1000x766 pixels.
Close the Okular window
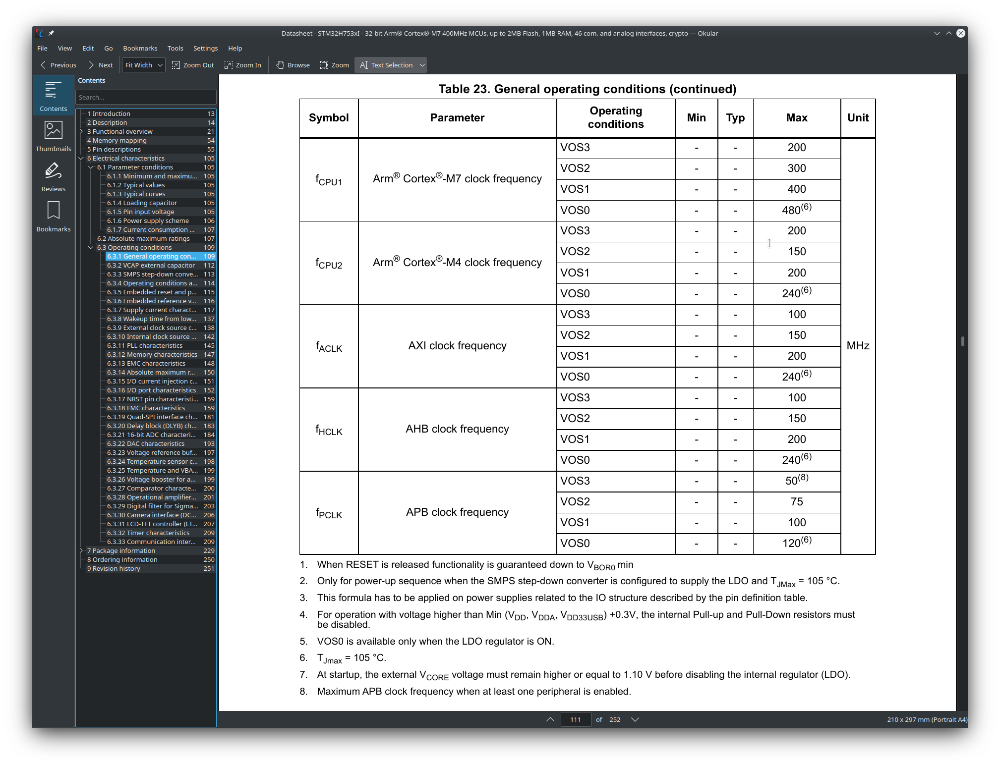click(x=960, y=33)
